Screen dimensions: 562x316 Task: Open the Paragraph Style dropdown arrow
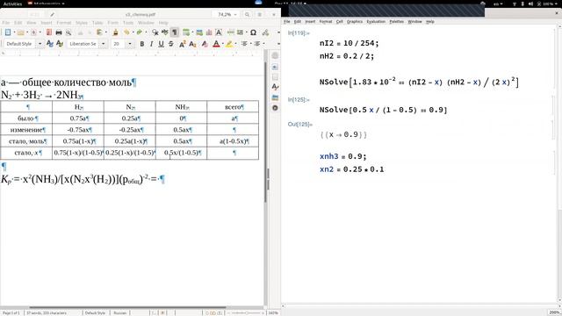[40, 44]
